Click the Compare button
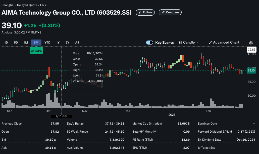 tap(170, 12)
